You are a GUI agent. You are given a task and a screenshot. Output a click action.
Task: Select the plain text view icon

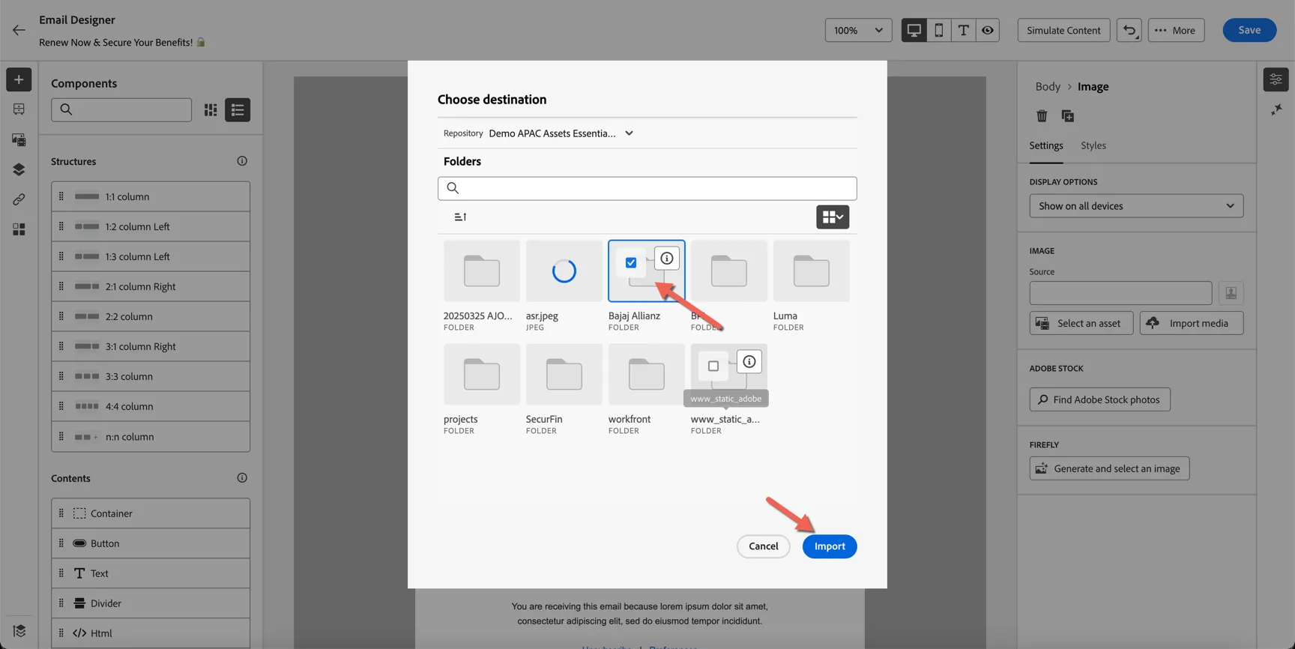tap(963, 30)
